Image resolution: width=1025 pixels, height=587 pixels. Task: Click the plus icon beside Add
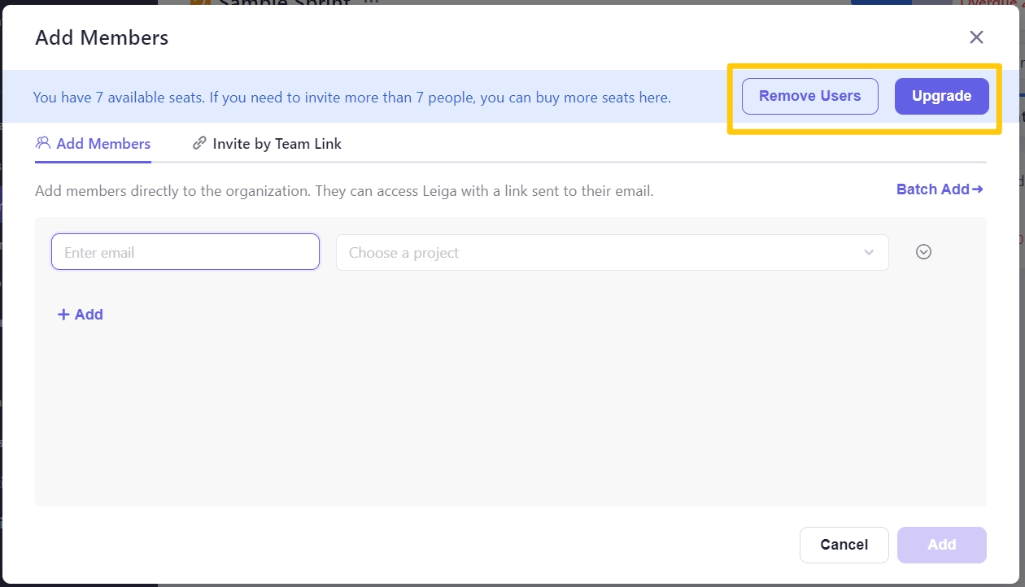(x=63, y=315)
